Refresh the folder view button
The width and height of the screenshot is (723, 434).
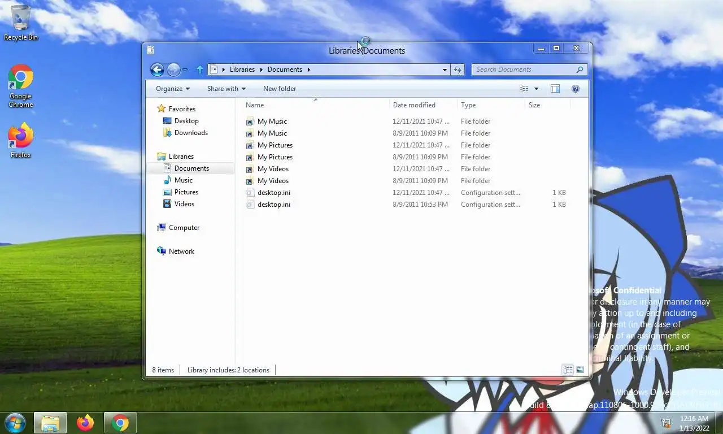pos(458,70)
